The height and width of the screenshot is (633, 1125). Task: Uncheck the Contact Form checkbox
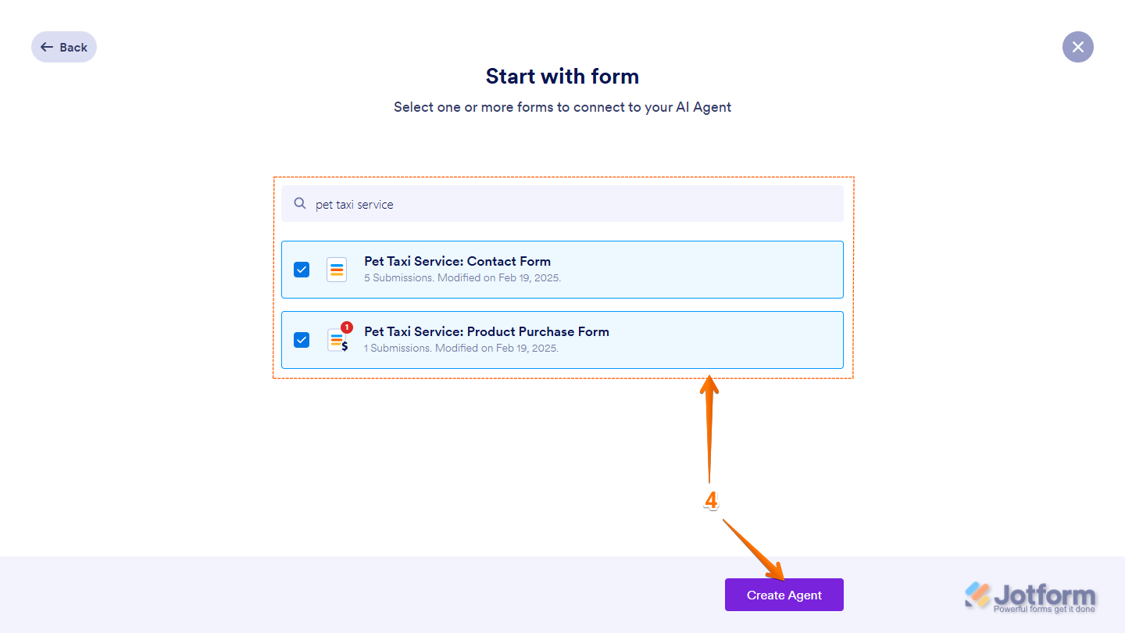tap(302, 270)
